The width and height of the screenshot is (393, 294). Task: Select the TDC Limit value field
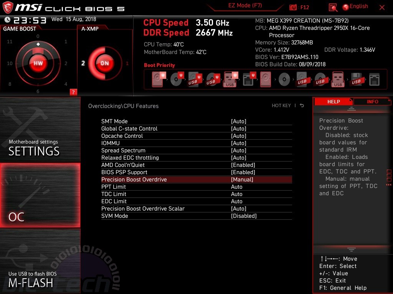pos(236,194)
